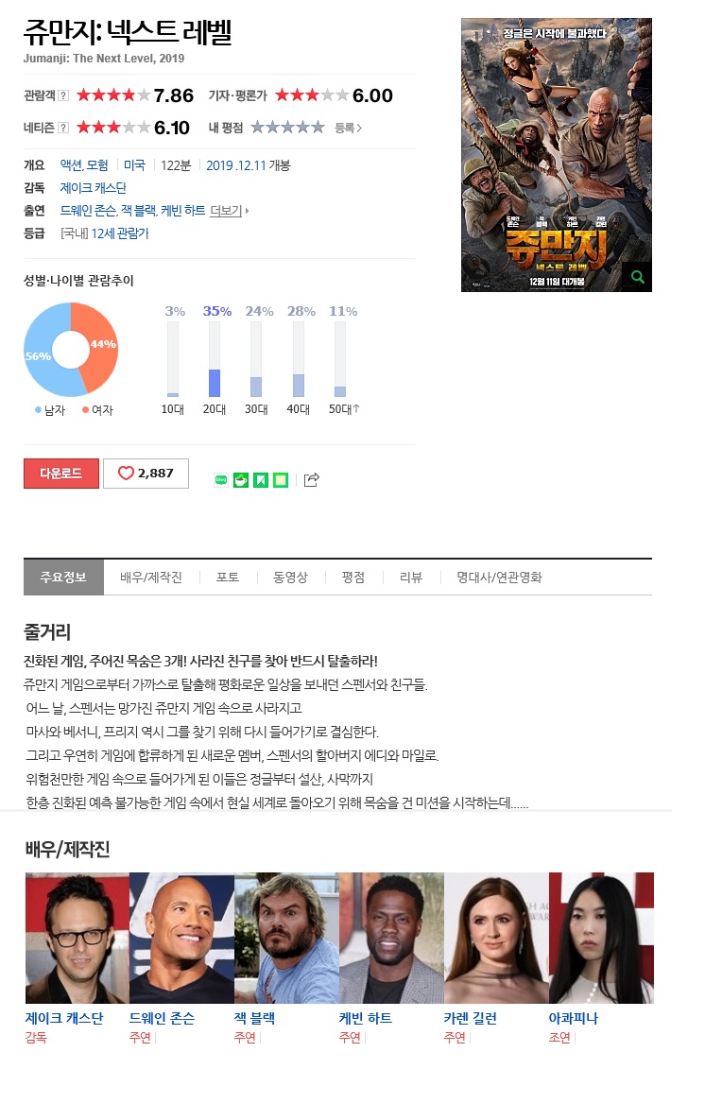Open the 포토 tab
Viewport: 705px width, 1104px height.
tap(228, 578)
